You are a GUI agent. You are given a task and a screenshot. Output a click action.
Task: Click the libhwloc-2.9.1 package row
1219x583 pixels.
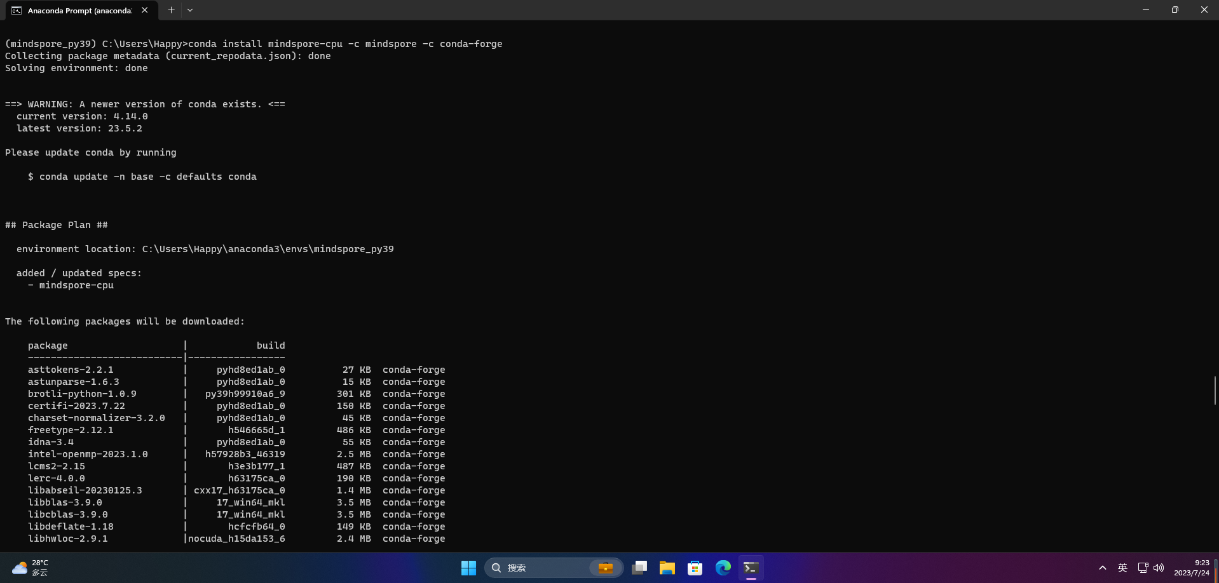pyautogui.click(x=236, y=539)
